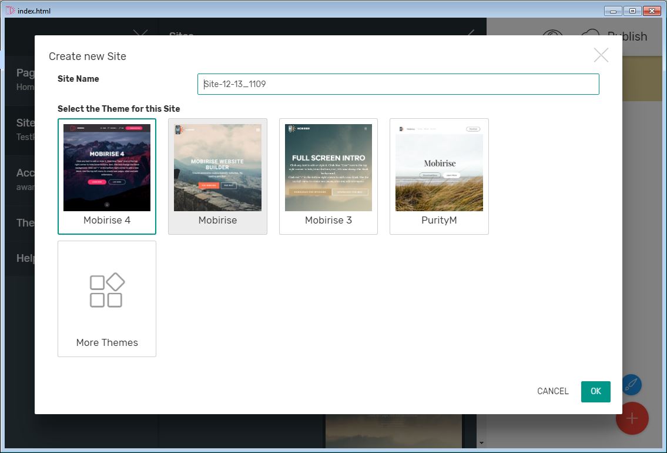This screenshot has width=667, height=453.
Task: Click the index.html app icon in title bar
Action: coord(10,11)
